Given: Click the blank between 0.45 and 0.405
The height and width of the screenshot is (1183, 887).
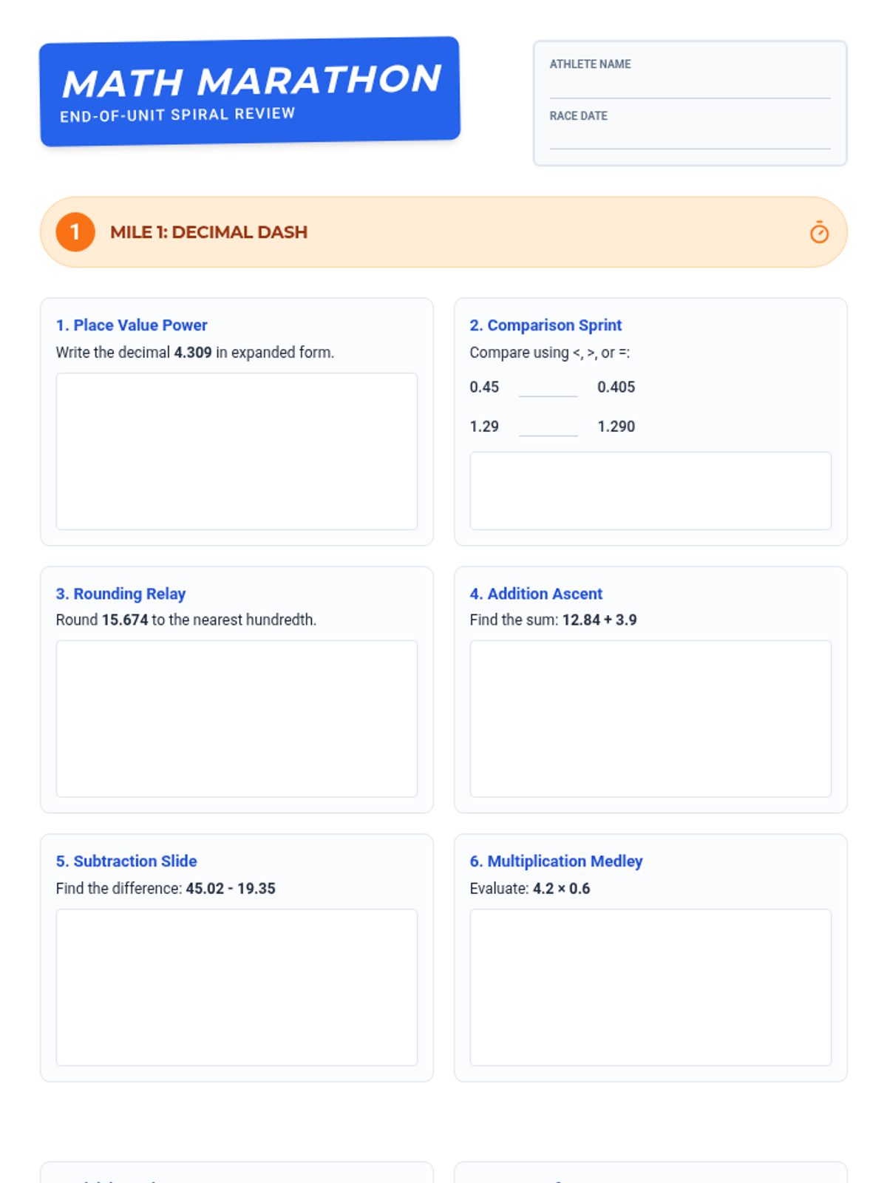Looking at the screenshot, I should click(548, 387).
